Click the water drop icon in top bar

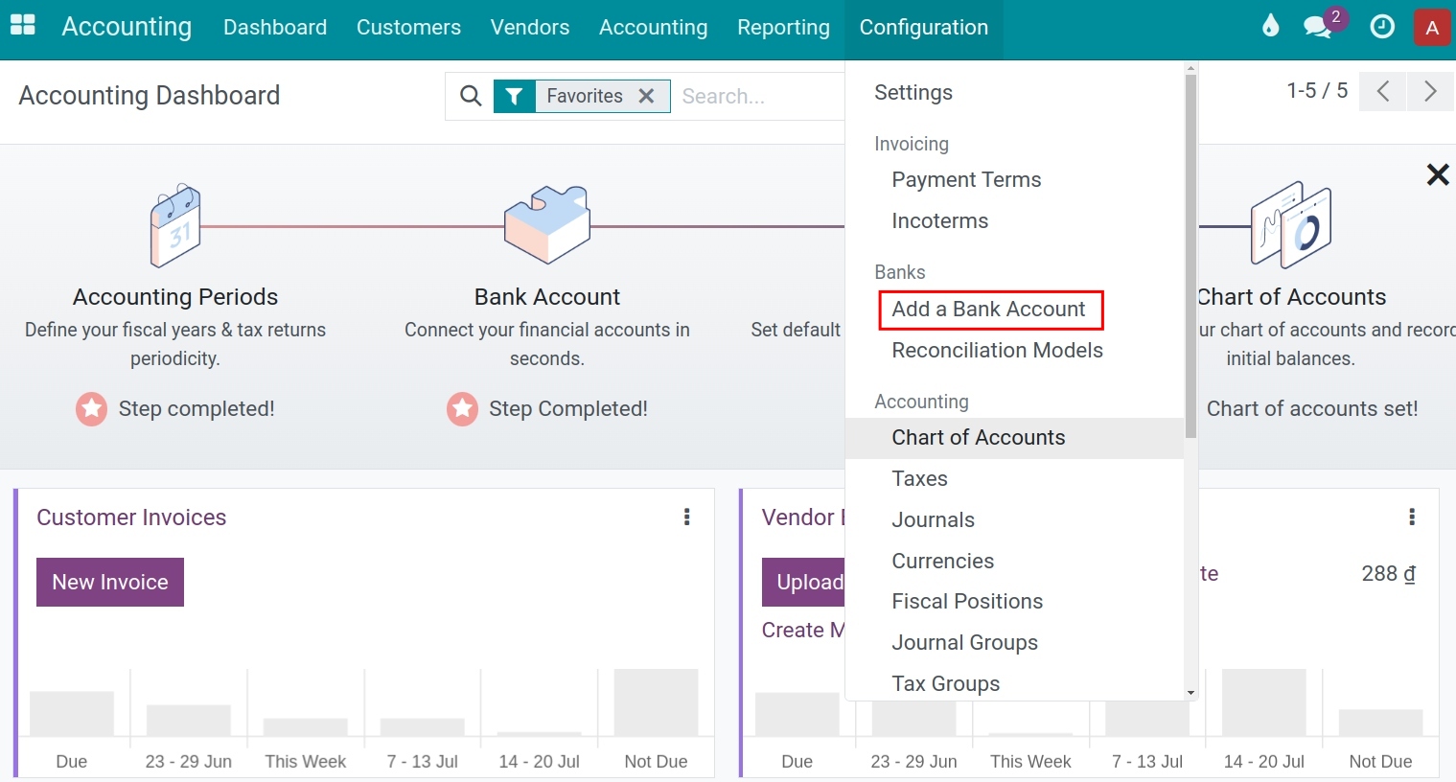1271,26
